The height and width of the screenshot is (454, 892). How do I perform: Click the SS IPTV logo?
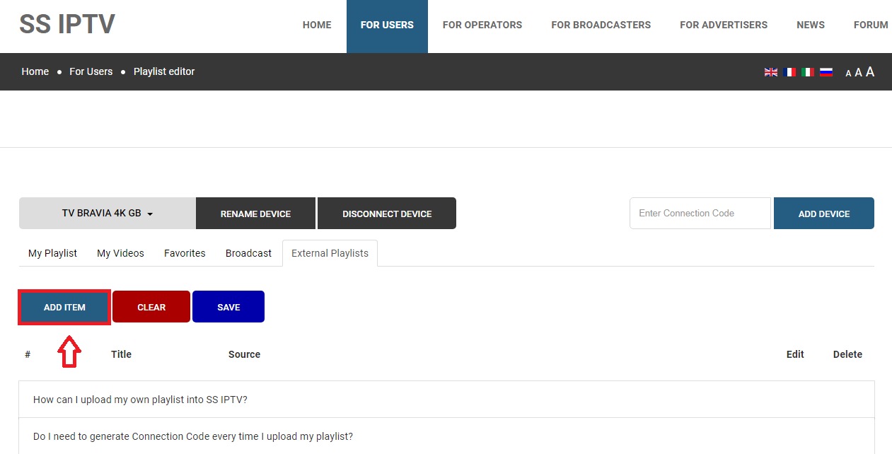coord(67,23)
